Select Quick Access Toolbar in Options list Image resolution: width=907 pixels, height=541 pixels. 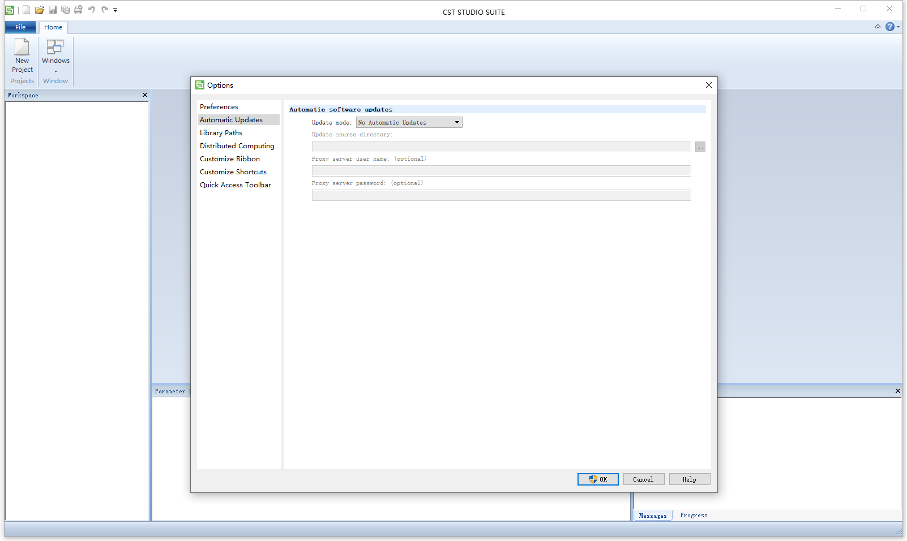point(238,185)
